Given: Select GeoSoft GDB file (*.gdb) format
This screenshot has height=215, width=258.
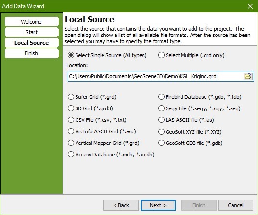Looking at the screenshot, I should point(191,143).
